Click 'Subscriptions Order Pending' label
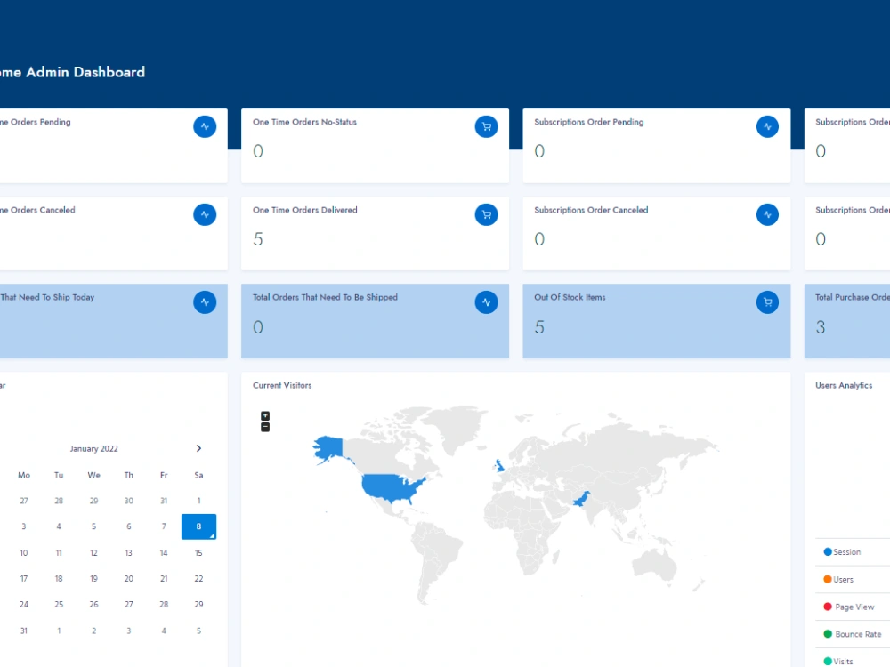Screen dimensions: 890x667 coord(588,122)
